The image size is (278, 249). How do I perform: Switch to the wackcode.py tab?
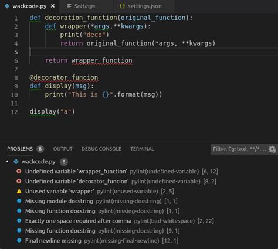click(x=30, y=6)
